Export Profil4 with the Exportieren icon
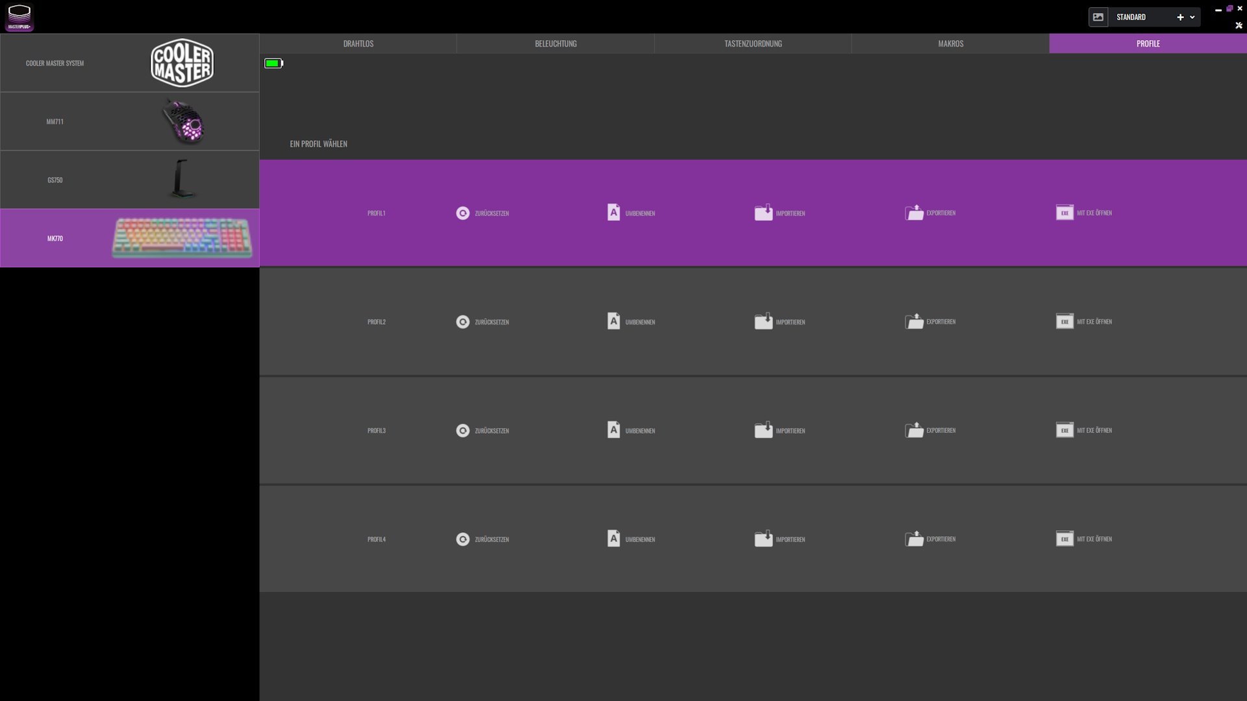1247x701 pixels. 914,539
